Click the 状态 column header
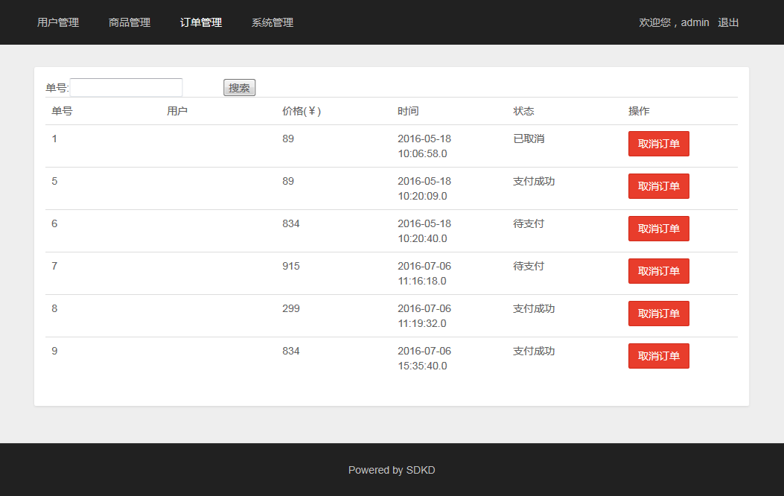Screen dimensions: 784x496 click(x=523, y=110)
